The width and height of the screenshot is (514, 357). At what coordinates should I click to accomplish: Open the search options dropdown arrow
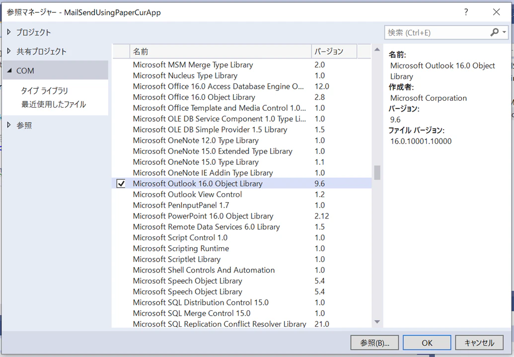point(504,32)
